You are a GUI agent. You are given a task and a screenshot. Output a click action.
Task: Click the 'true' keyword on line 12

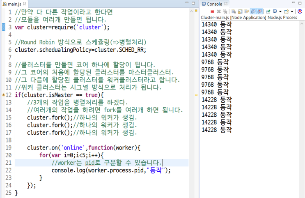[x=92, y=95]
